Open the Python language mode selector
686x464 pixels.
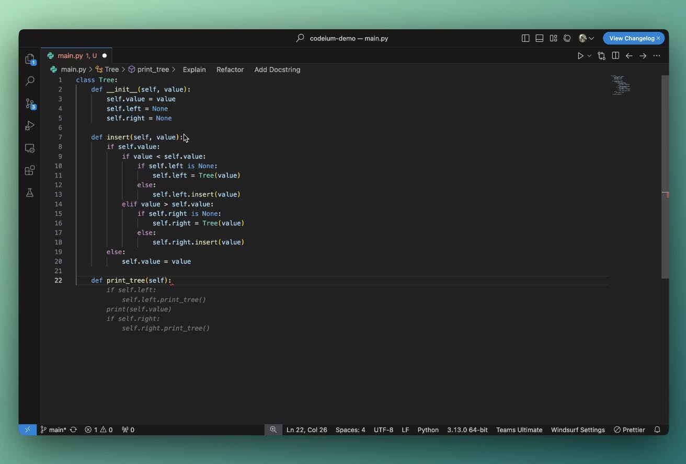coord(428,430)
